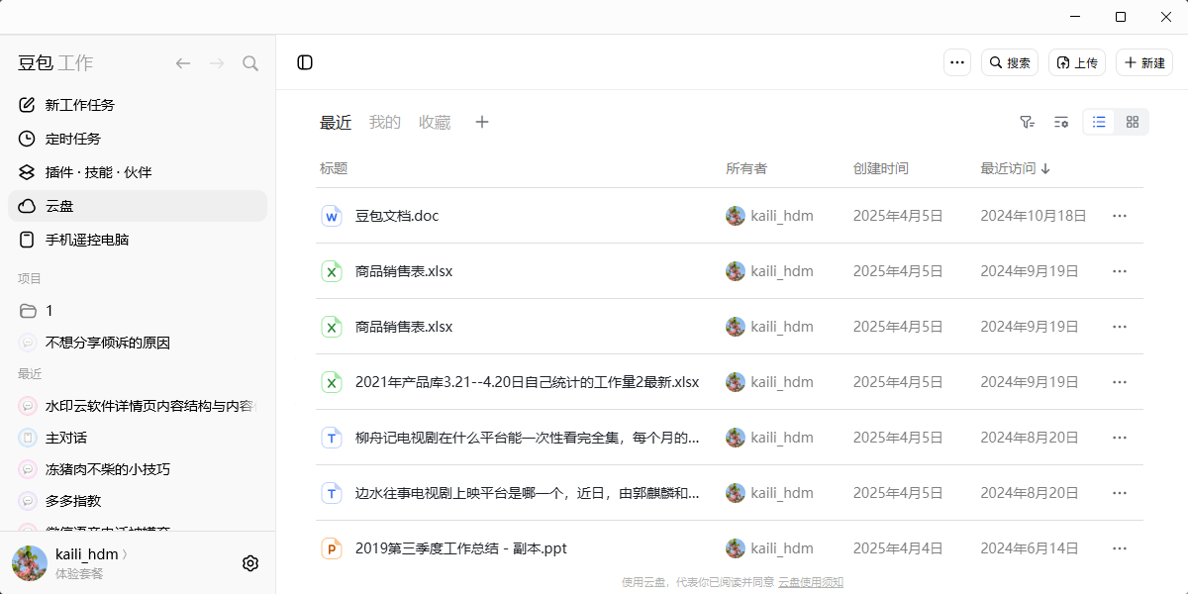This screenshot has width=1188, height=594.
Task: Open more options for 2021年产品库 row
Action: click(1120, 382)
